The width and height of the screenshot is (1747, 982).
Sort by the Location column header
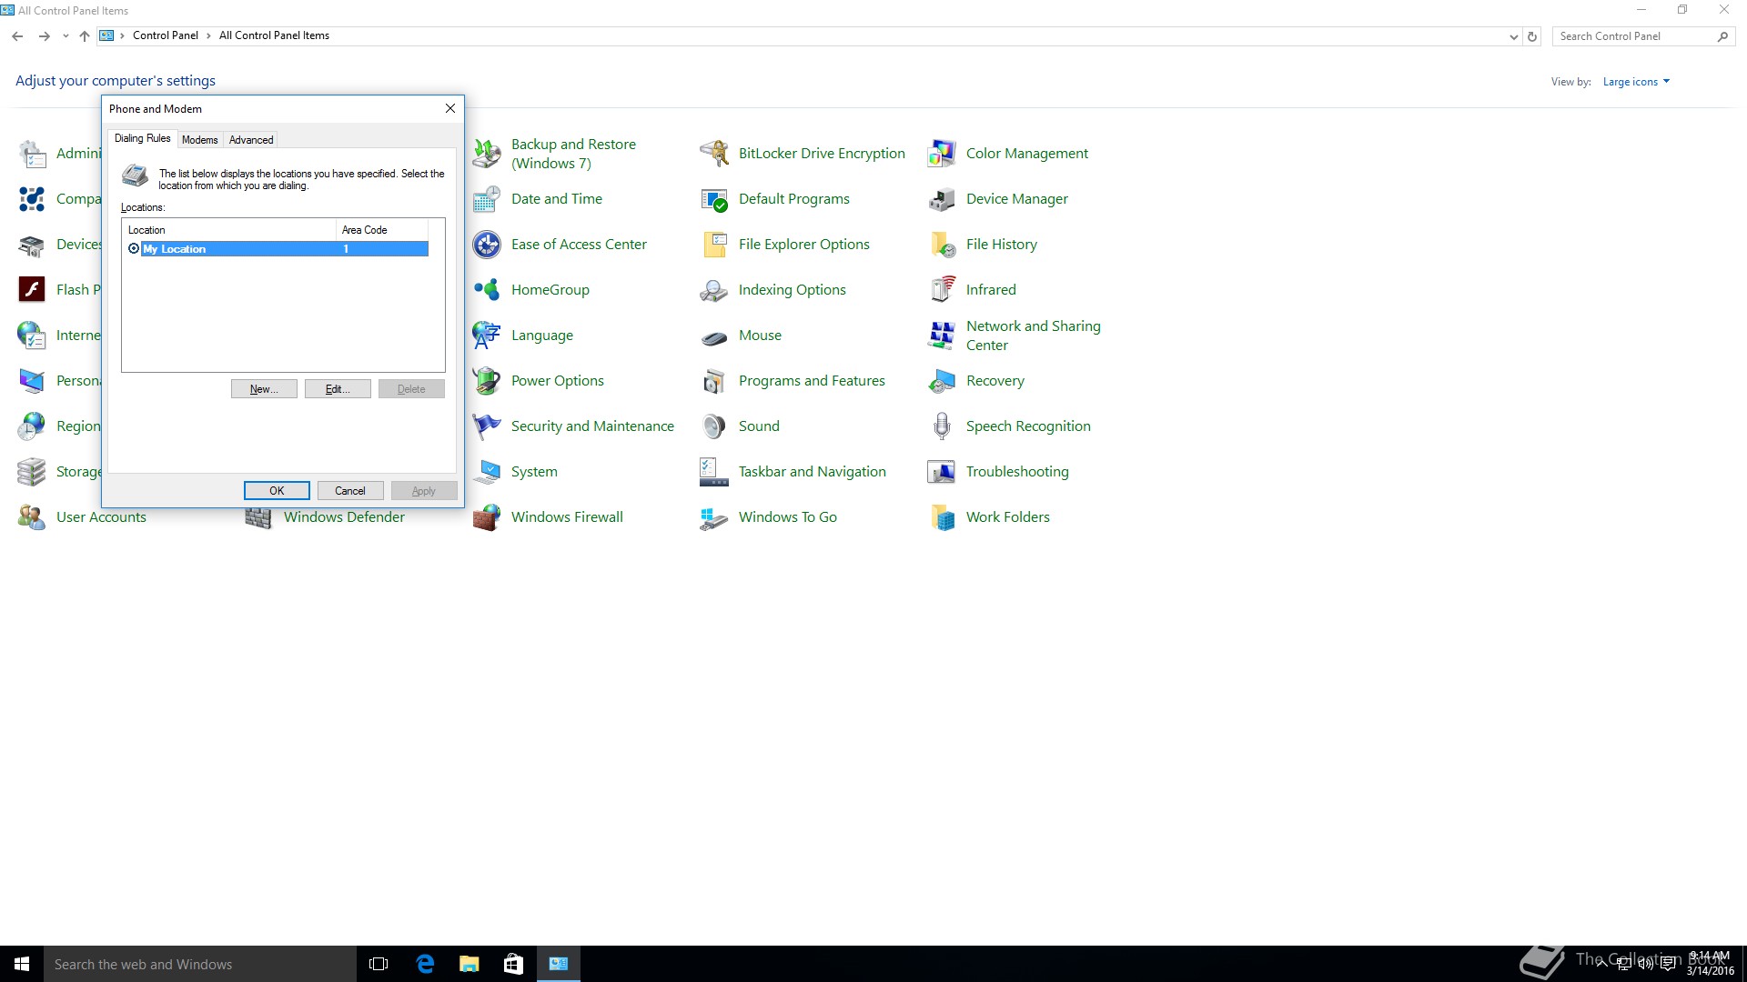[x=229, y=230]
